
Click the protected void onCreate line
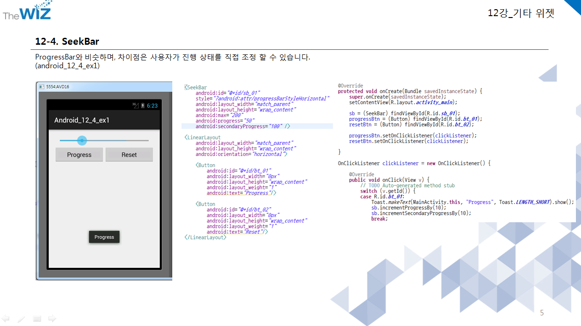(410, 91)
